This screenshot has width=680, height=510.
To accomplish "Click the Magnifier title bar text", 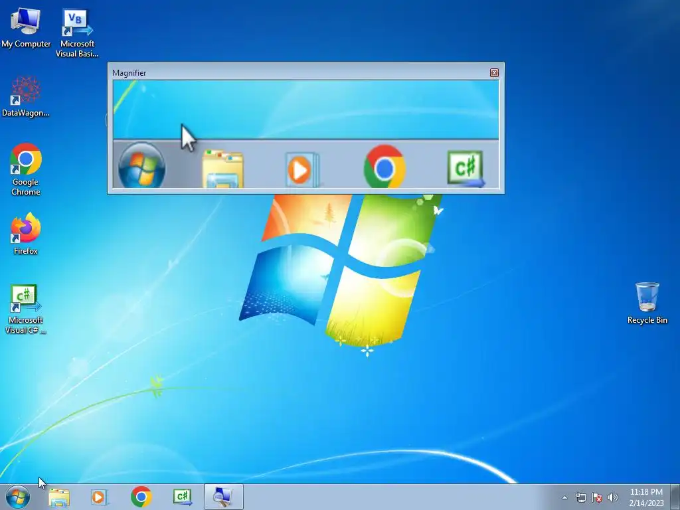I will [x=129, y=73].
